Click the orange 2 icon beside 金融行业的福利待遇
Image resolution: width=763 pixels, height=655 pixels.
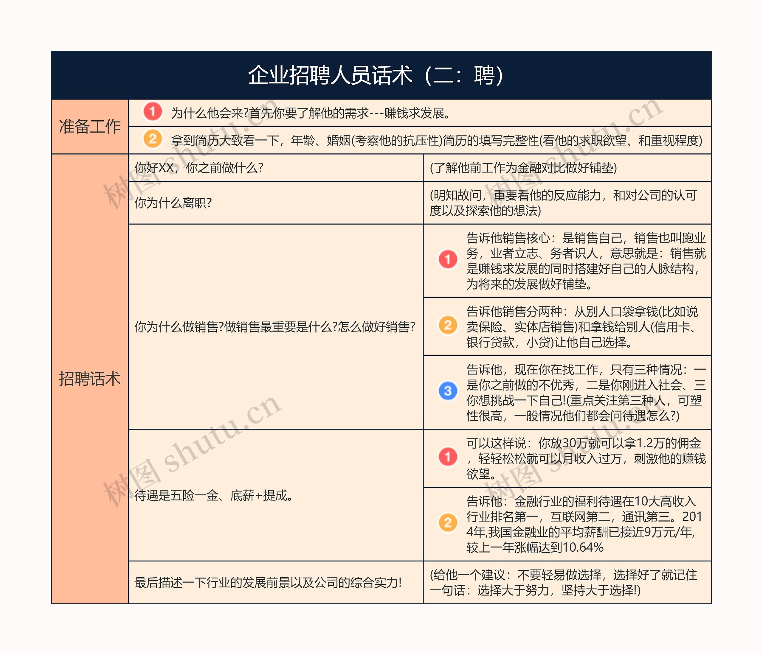448,523
